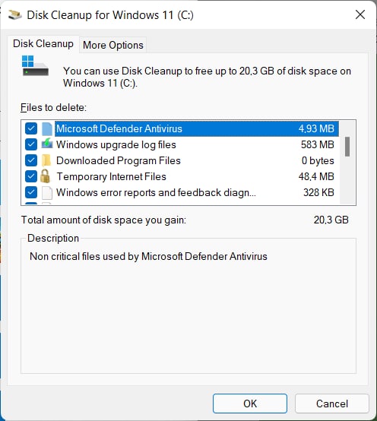Click the 4,93 MB size value
The height and width of the screenshot is (421, 377).
point(316,128)
